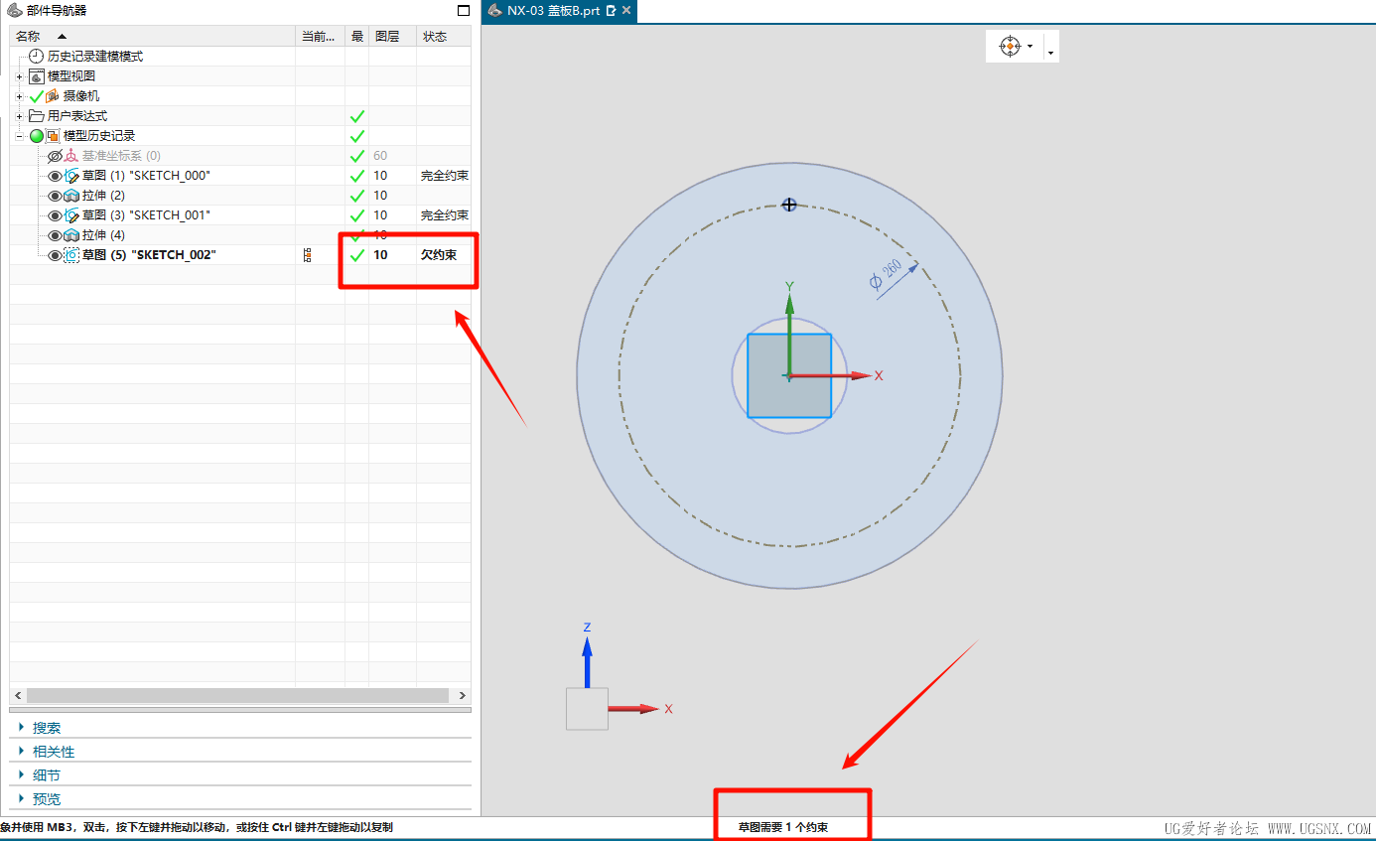The height and width of the screenshot is (841, 1376).
Task: Open the dropdown arrow beside the snap icon
Action: [1031, 47]
